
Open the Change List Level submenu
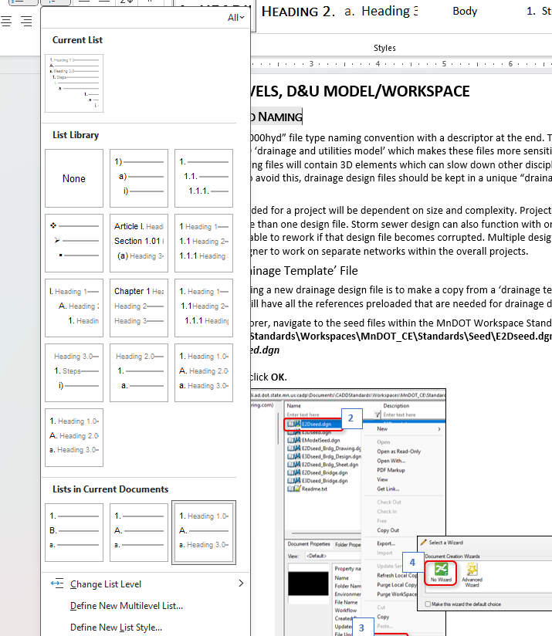tap(146, 584)
